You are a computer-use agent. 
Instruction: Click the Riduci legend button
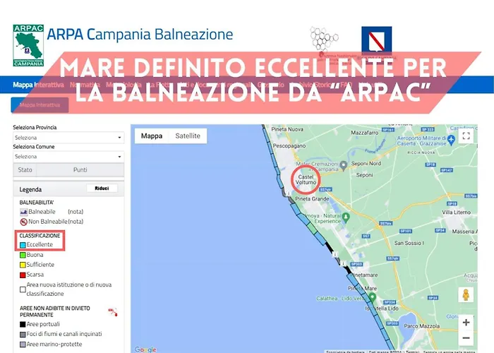pos(102,189)
